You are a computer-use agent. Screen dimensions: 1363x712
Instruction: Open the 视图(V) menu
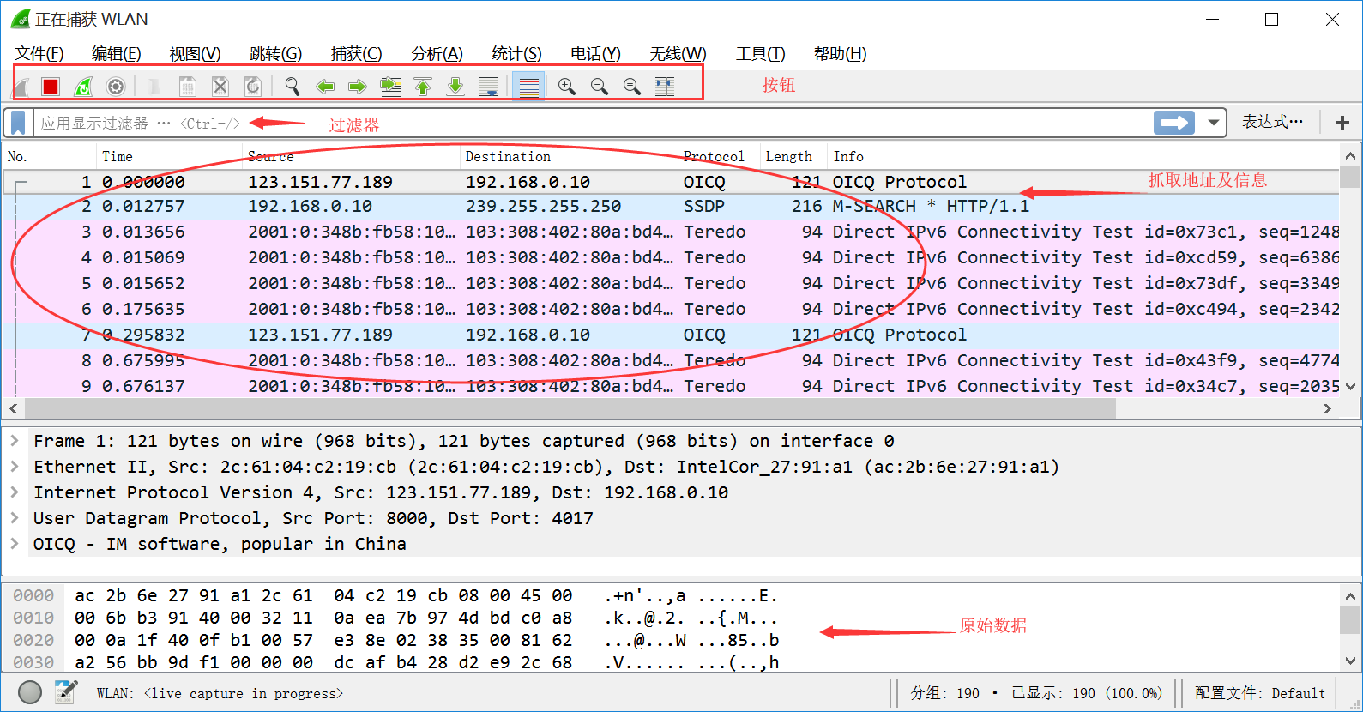(x=195, y=54)
